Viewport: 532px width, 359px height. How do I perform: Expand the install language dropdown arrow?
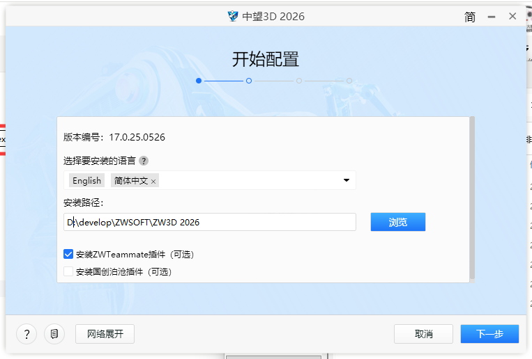347,180
